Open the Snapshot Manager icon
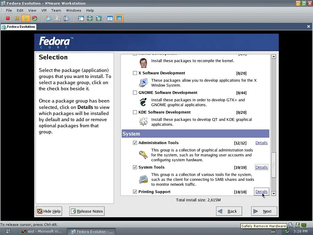This screenshot has height=235, width=313. (66, 18)
